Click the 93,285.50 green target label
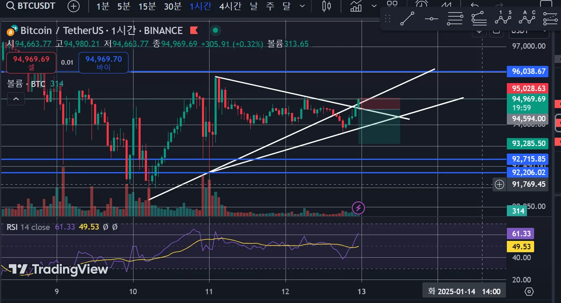Image resolution: width=561 pixels, height=303 pixels. coord(527,144)
